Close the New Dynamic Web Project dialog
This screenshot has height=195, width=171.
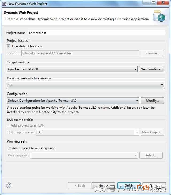coord(163,3)
